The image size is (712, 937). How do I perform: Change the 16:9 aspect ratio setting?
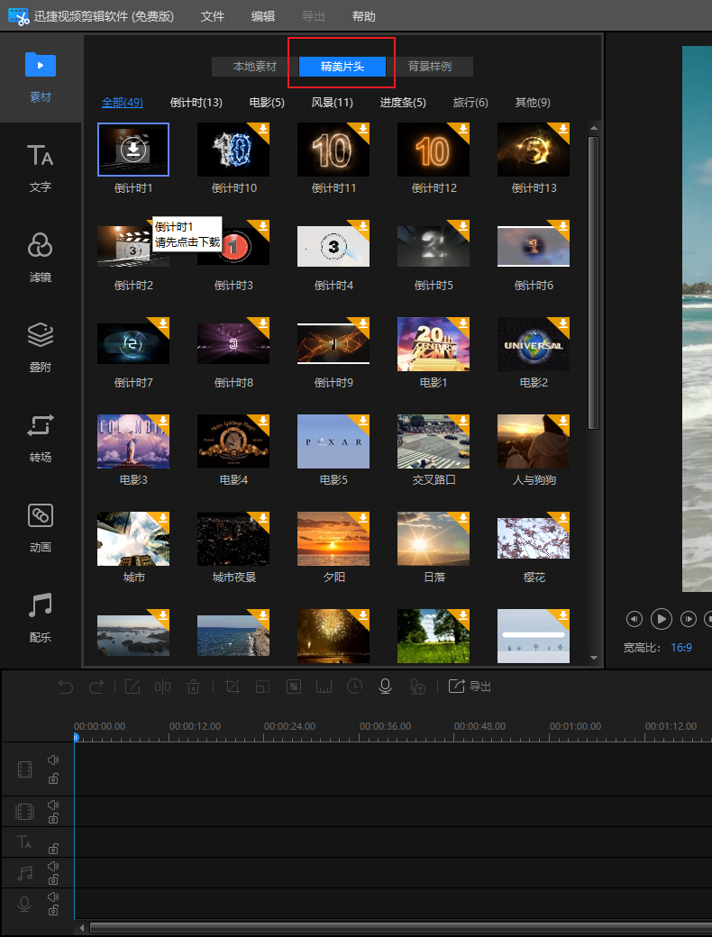[681, 647]
